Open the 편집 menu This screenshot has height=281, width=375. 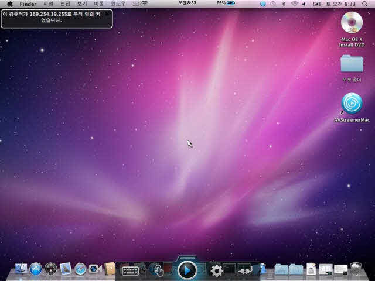tap(65, 4)
